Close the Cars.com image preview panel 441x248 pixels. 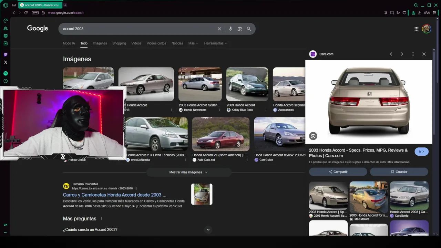point(424,54)
